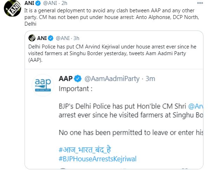This screenshot has width=208, height=170.
Task: Follow the #BJPHouseArrestsKejriwal hashtag
Action: tap(98, 159)
